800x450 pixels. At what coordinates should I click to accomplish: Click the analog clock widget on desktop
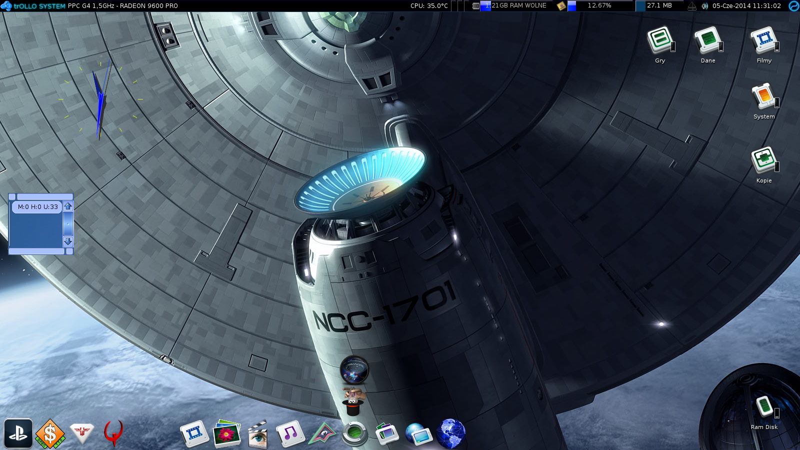click(x=100, y=99)
